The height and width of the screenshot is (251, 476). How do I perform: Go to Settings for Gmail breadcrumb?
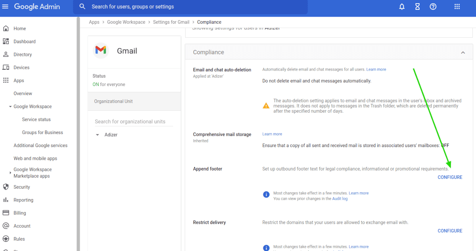[171, 22]
